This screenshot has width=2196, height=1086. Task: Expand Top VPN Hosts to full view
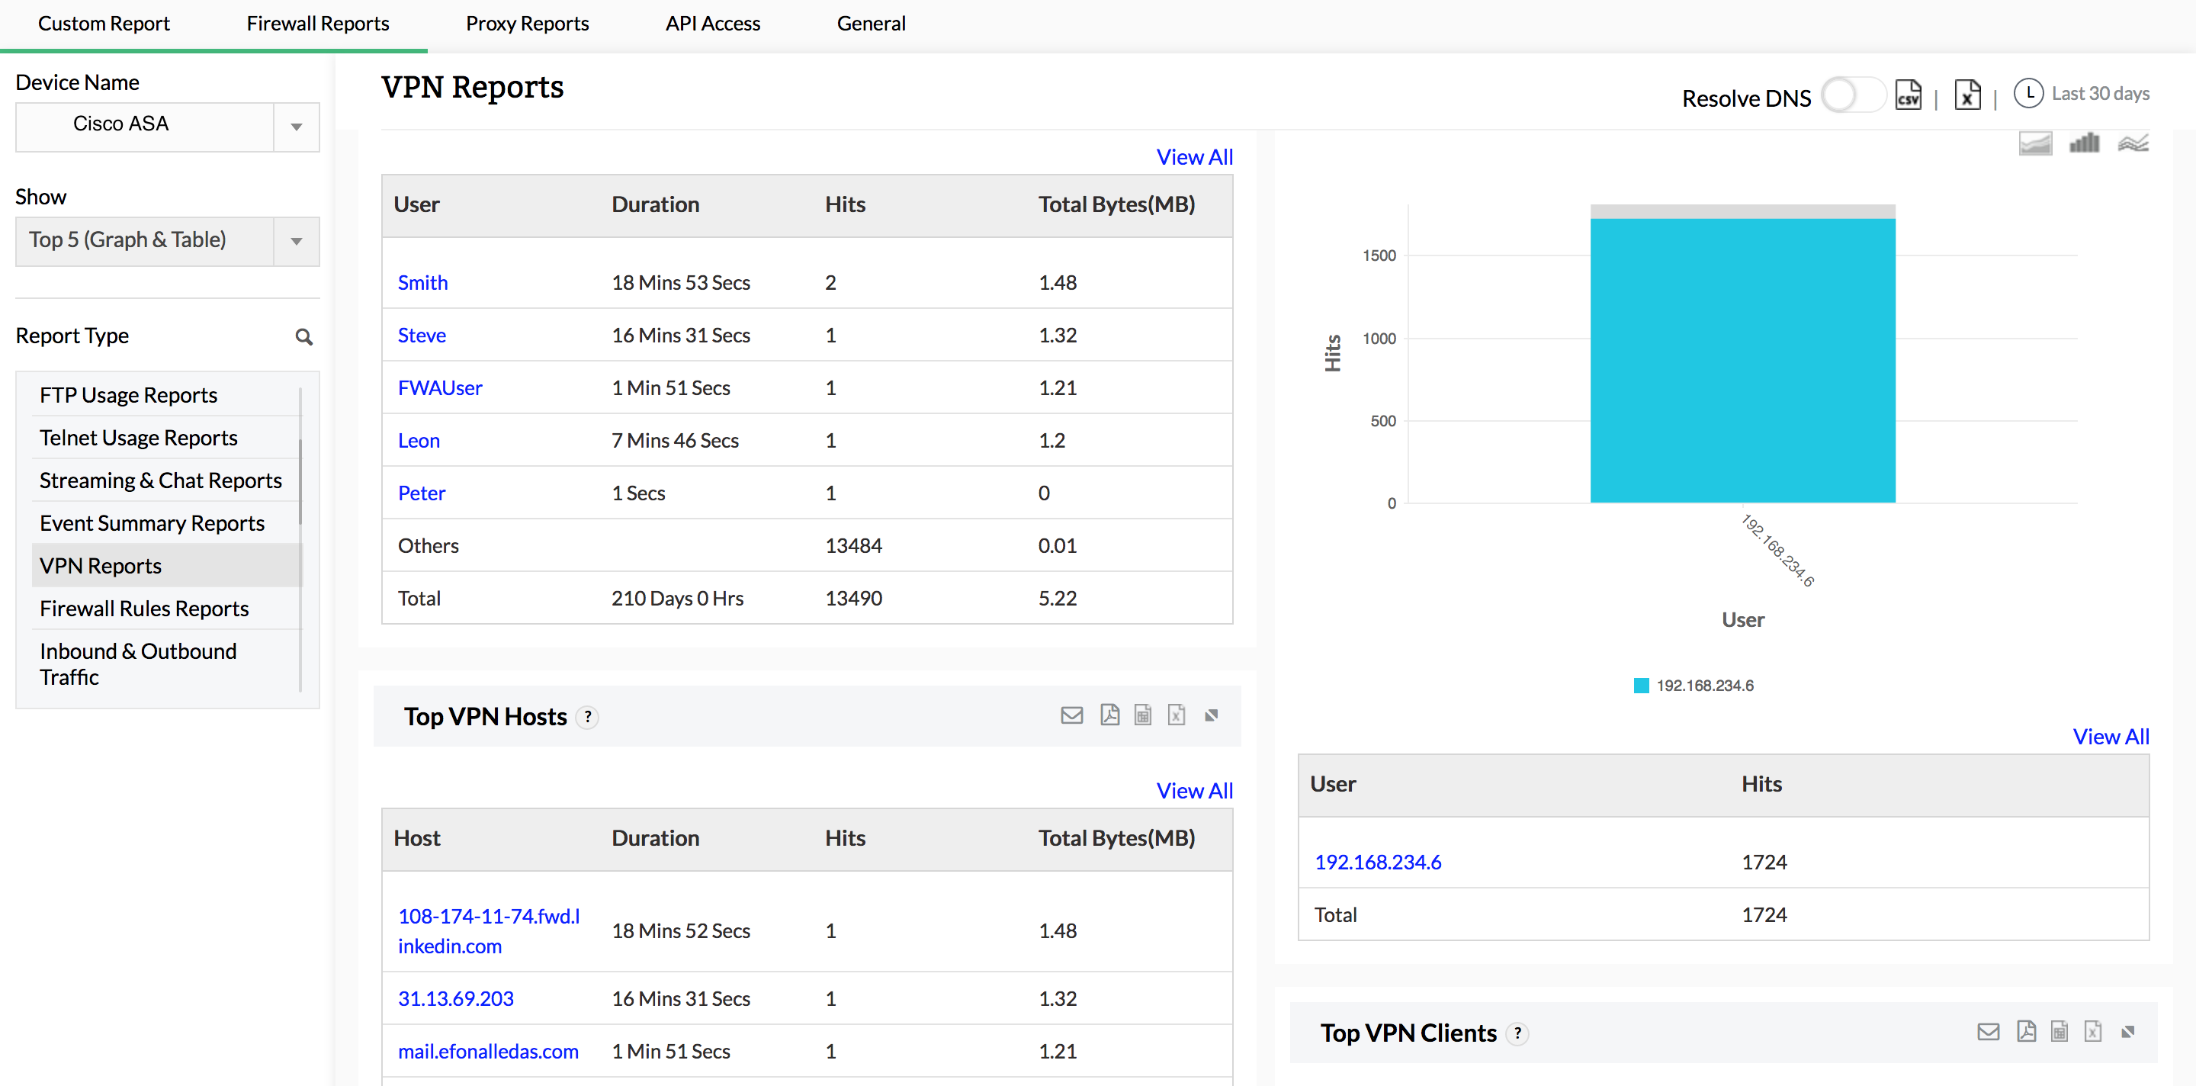click(x=1212, y=715)
